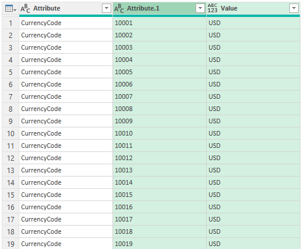Image resolution: width=301 pixels, height=249 pixels.
Task: Click the text type icon of Attribute column
Action: pyautogui.click(x=25, y=8)
